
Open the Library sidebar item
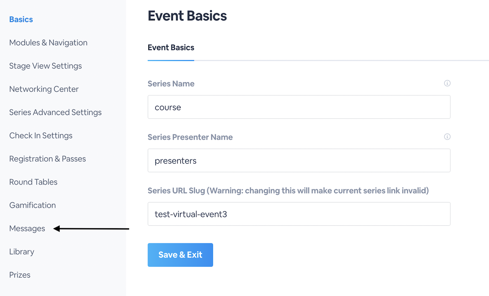pyautogui.click(x=22, y=252)
